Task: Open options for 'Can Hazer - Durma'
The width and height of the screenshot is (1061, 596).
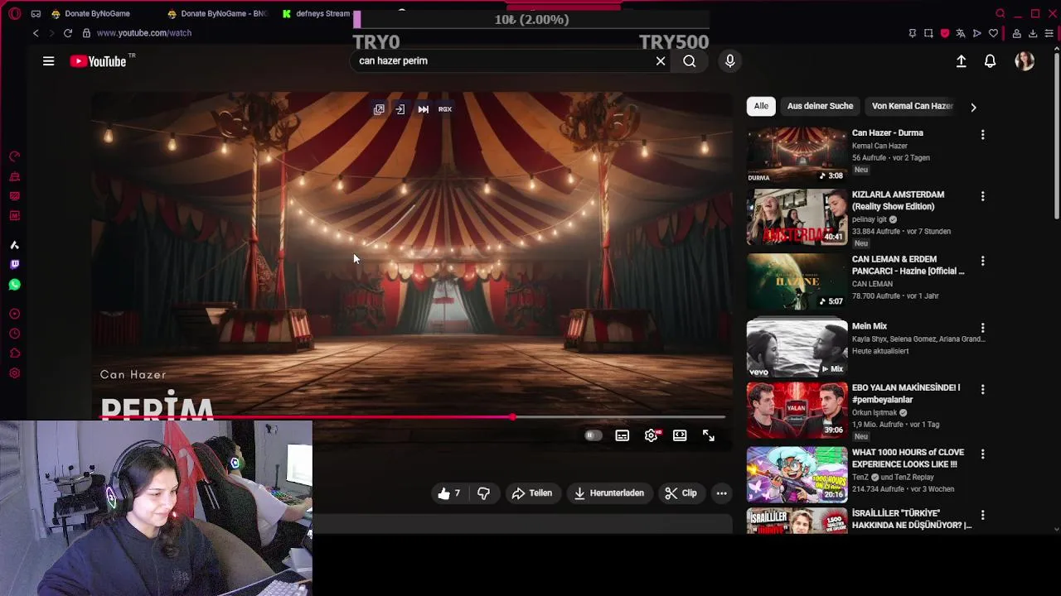Action: click(982, 134)
